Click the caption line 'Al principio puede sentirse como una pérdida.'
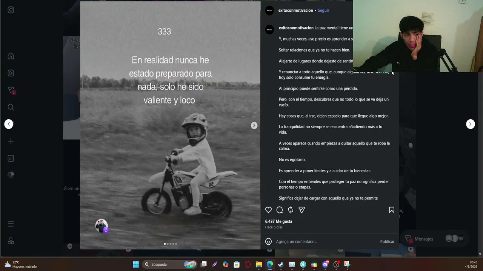The height and width of the screenshot is (271, 483). click(318, 88)
